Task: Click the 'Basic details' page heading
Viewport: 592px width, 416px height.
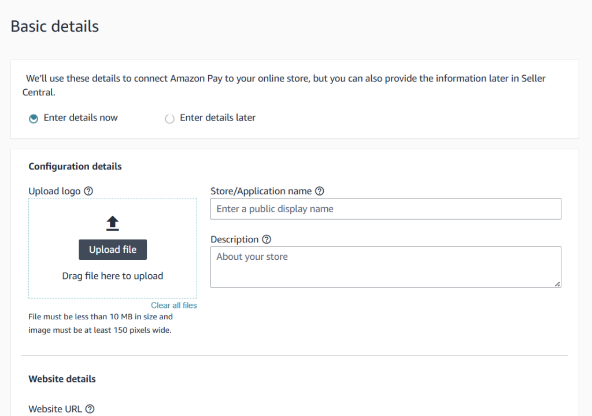Action: (55, 27)
